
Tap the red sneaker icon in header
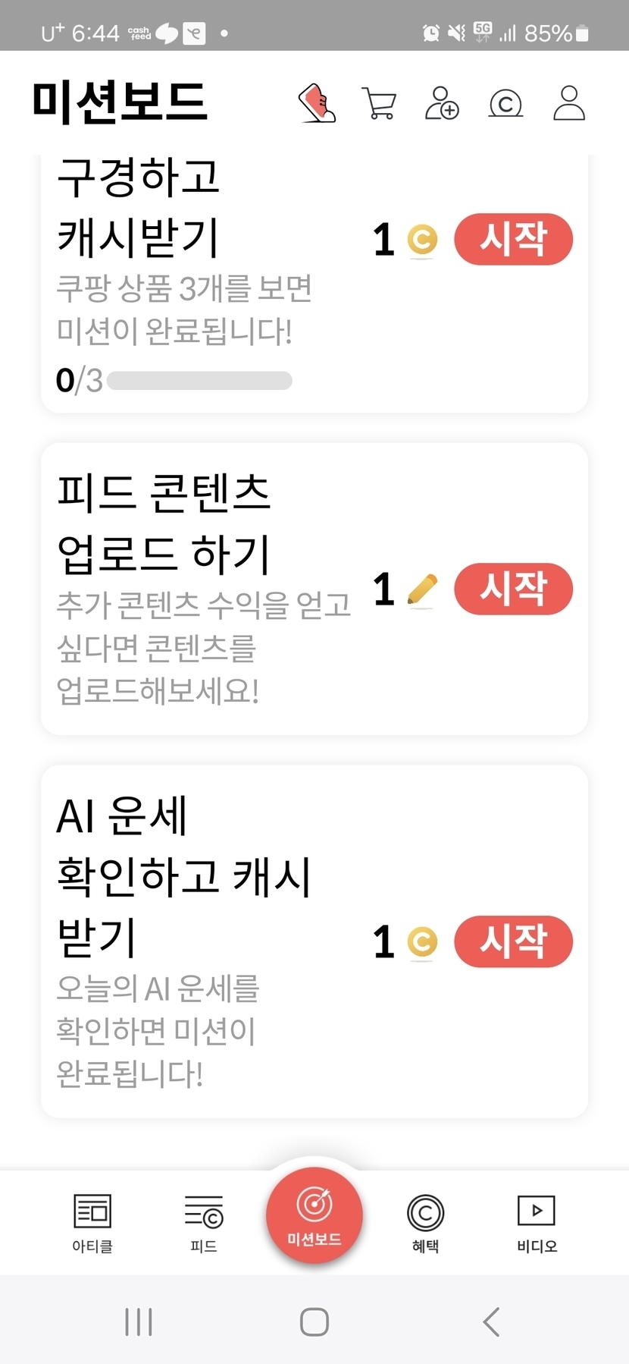pos(318,103)
